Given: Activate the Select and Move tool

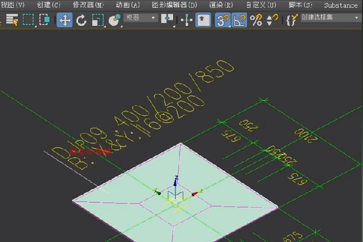Looking at the screenshot, I should (64, 20).
